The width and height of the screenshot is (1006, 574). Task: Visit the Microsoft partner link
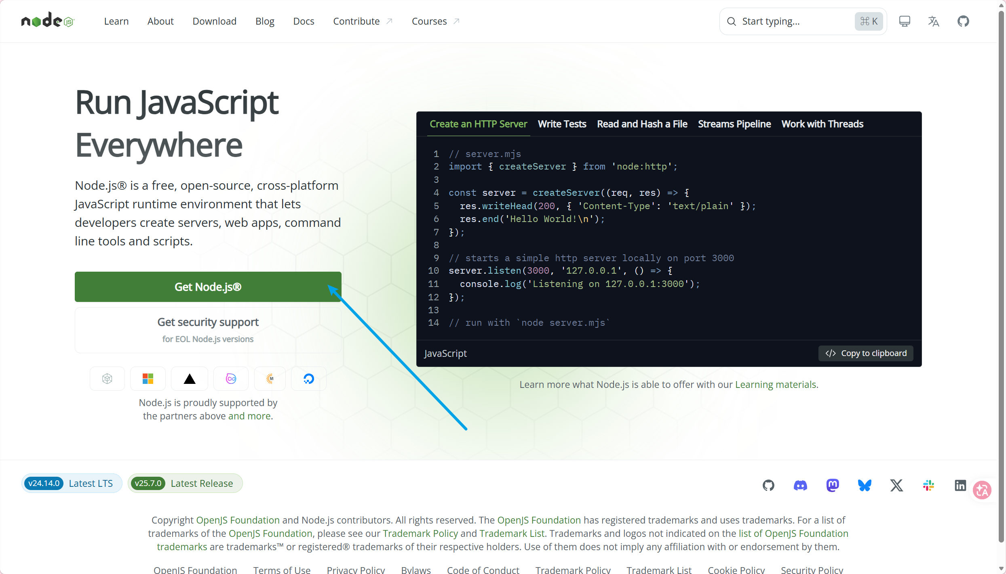click(148, 378)
